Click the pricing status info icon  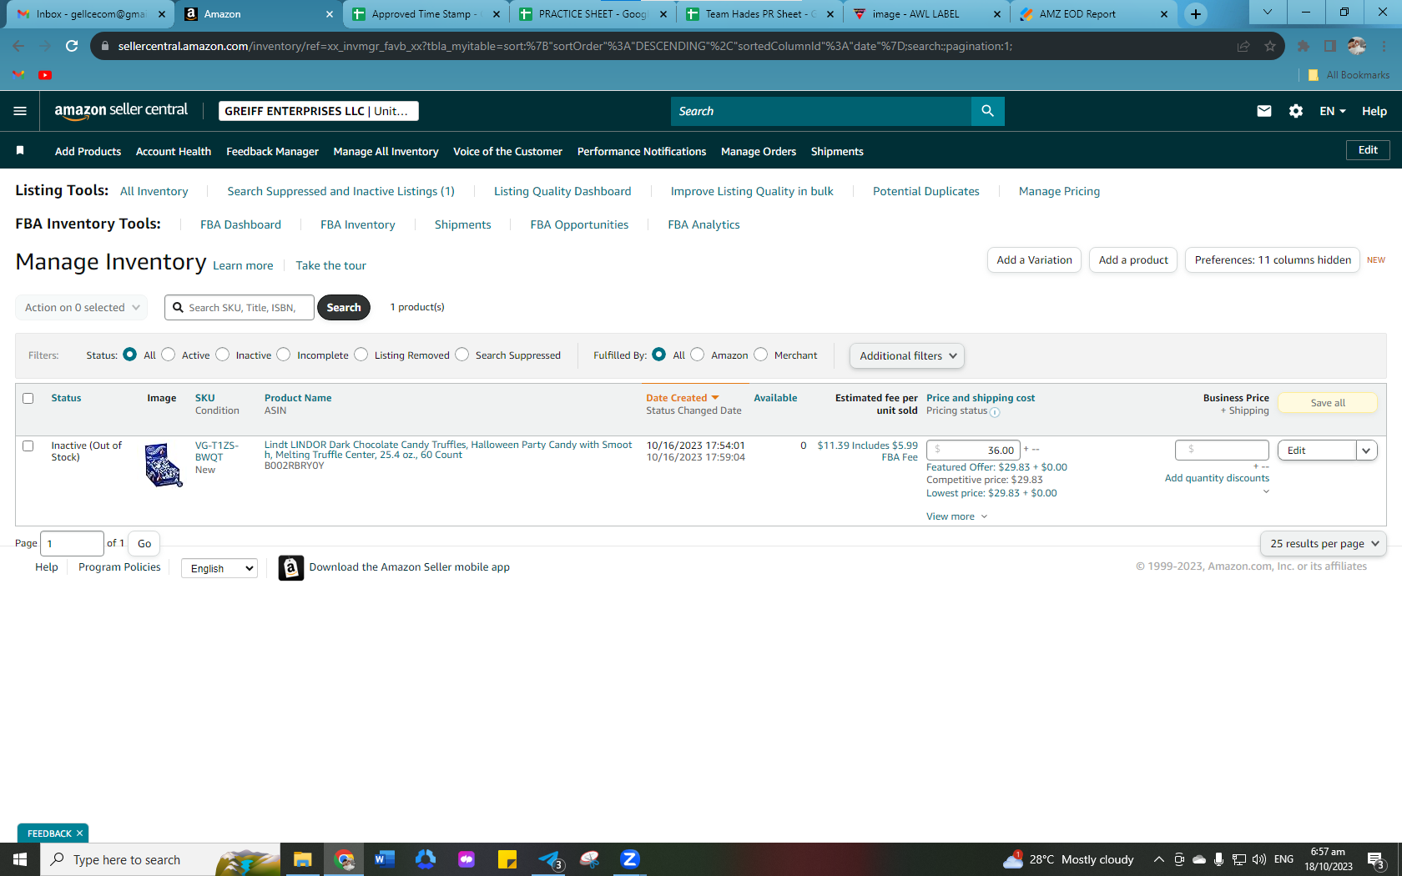point(995,411)
